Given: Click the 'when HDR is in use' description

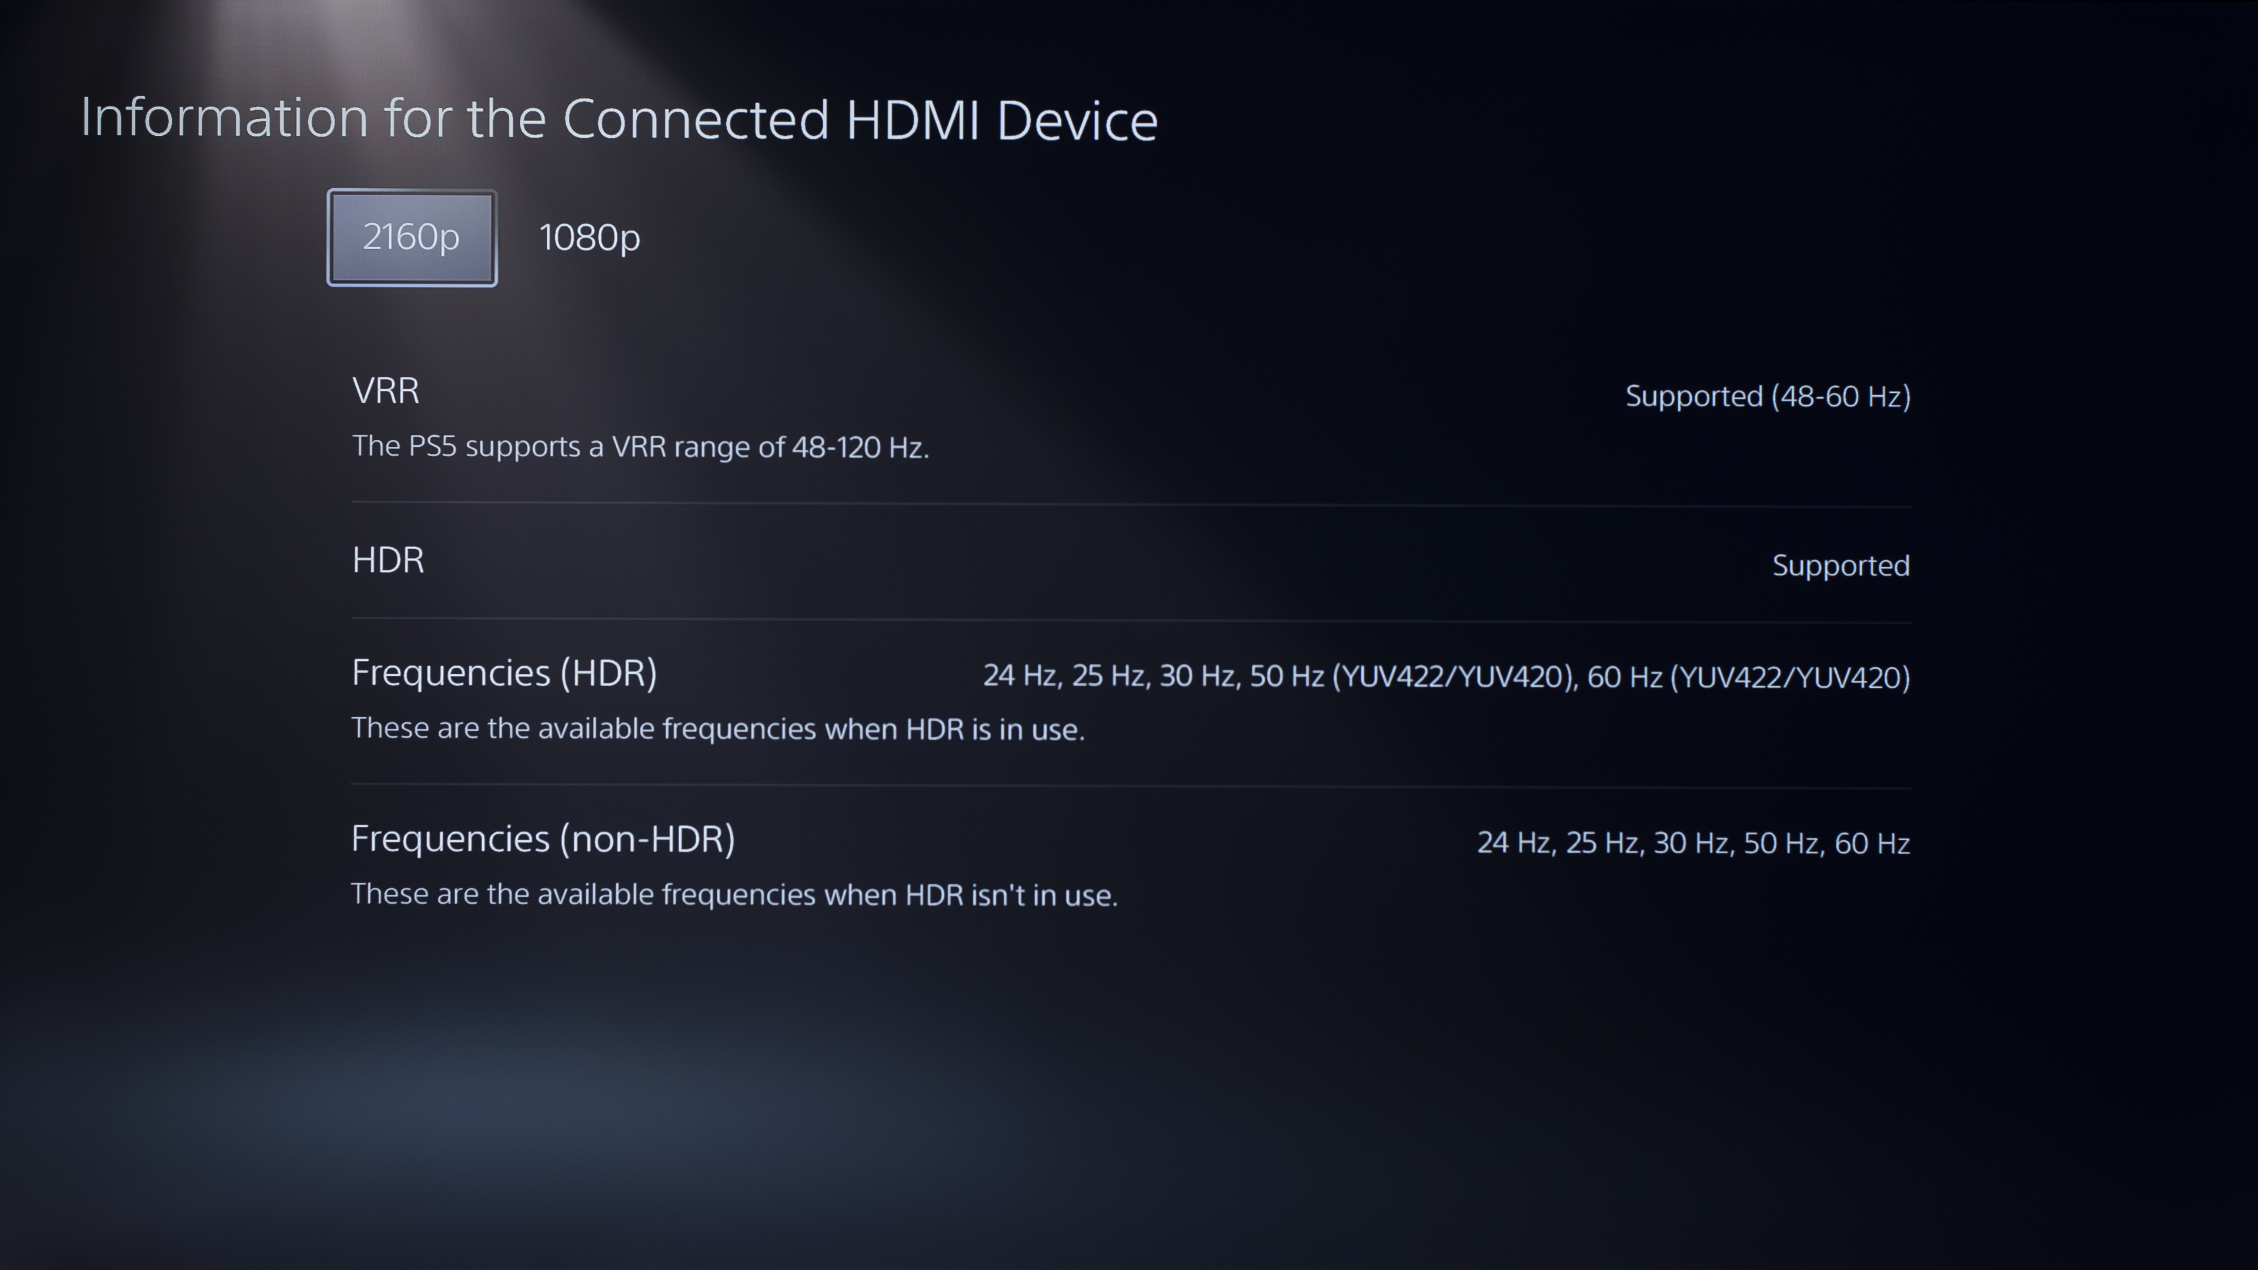Looking at the screenshot, I should click(x=718, y=728).
